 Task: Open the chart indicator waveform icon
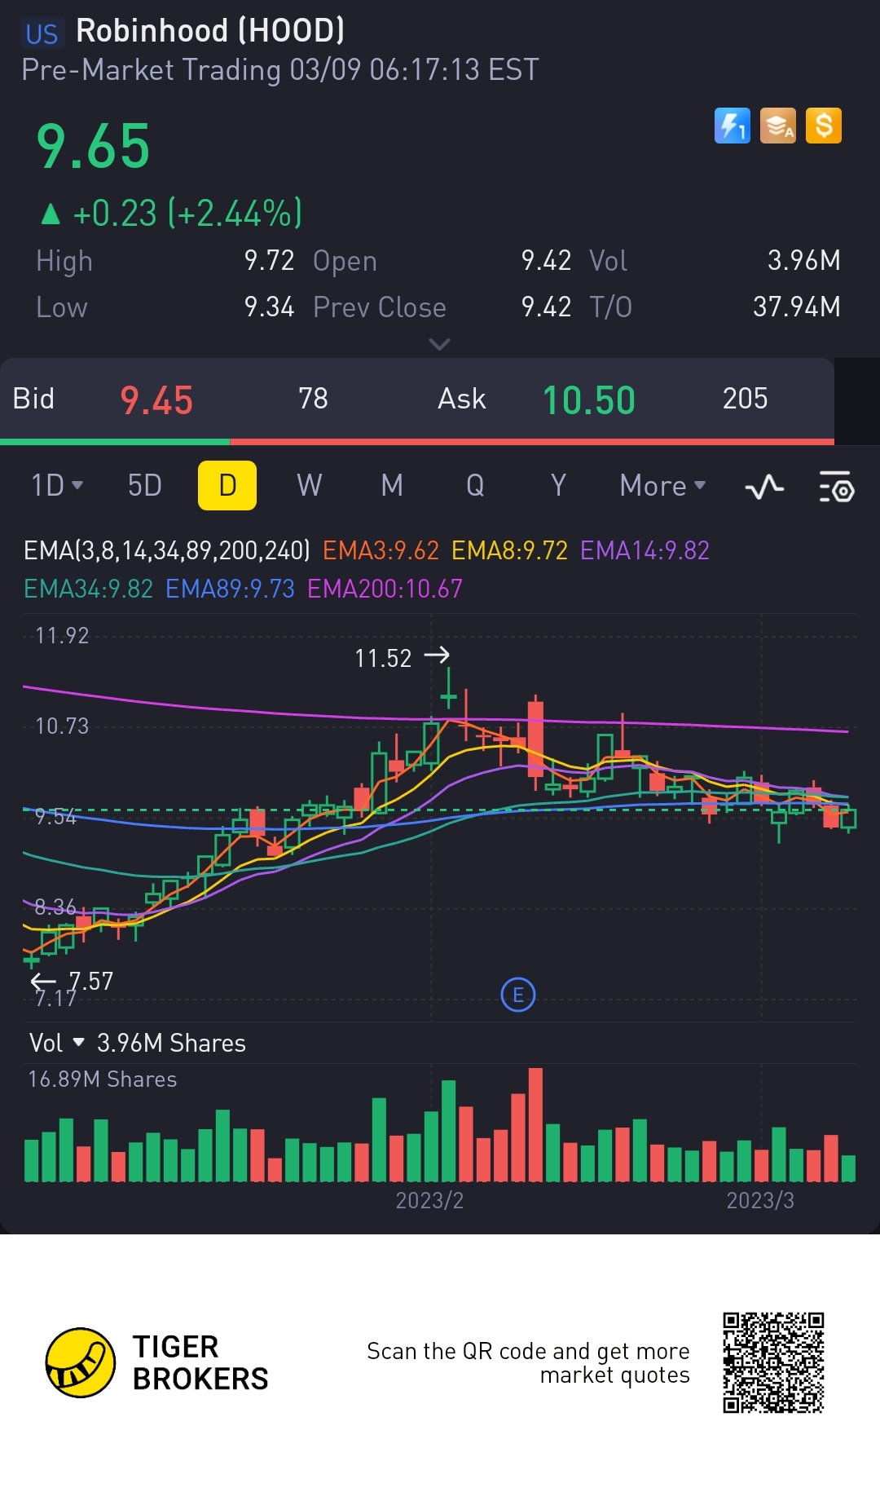click(764, 487)
